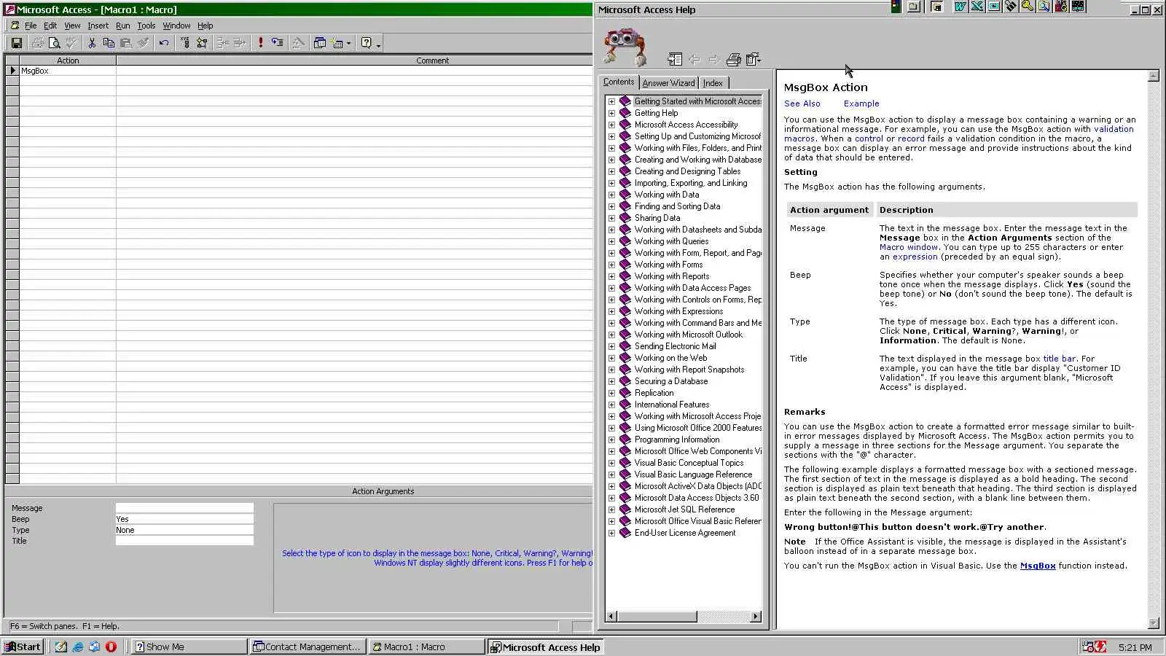Click the row selector beside MsgBox
The height and width of the screenshot is (656, 1166).
point(12,71)
